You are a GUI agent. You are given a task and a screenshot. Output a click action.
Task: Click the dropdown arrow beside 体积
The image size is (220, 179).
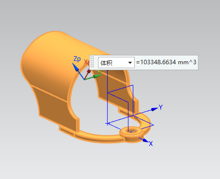[x=130, y=63]
